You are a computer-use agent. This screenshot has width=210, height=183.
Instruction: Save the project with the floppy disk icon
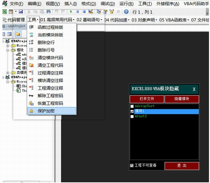pos(21,12)
